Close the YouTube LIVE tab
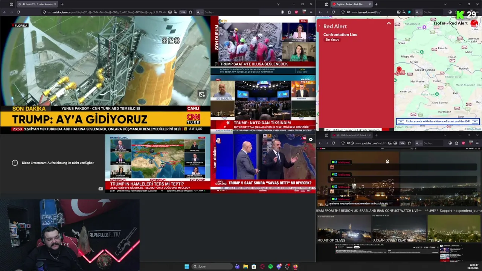Screen dimensions: 482x271 [x=369, y=135]
